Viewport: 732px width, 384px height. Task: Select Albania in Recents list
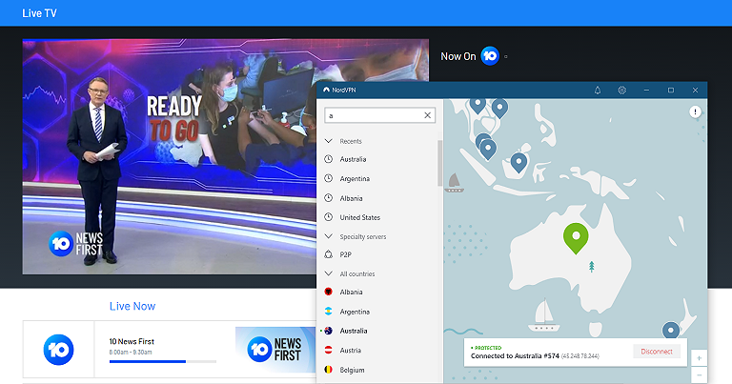[351, 198]
